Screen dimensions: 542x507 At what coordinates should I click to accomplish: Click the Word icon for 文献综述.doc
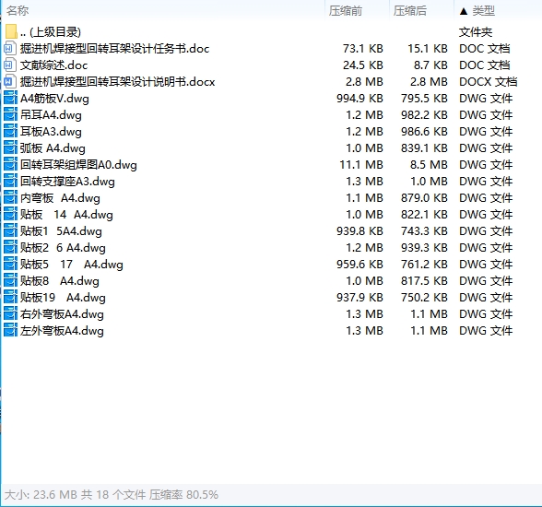click(10, 65)
